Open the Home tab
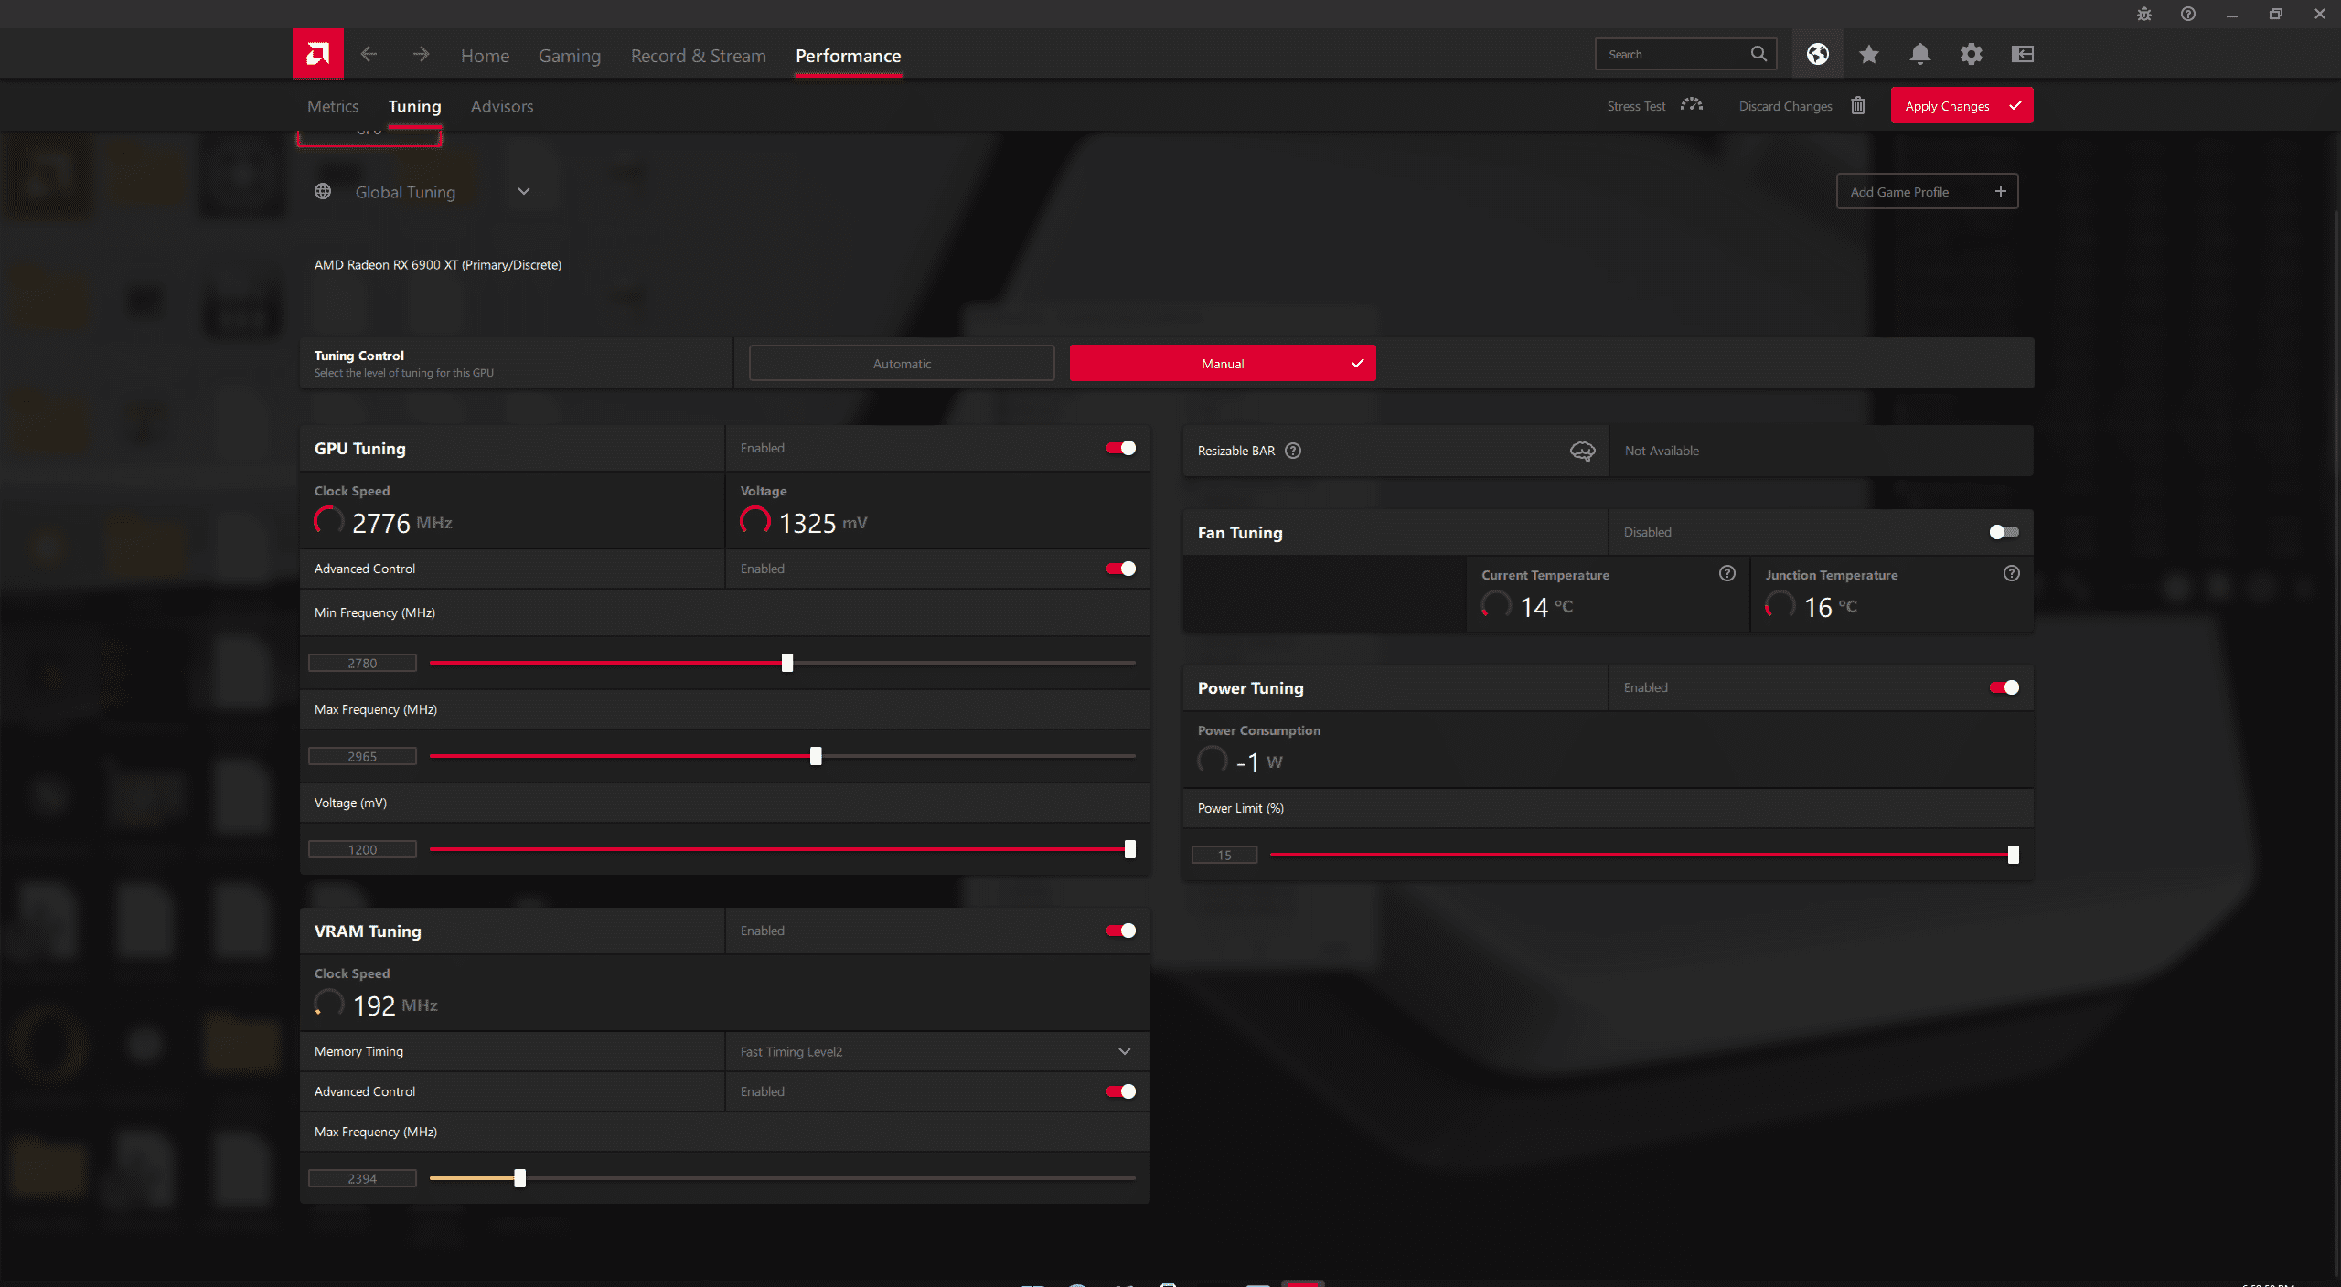Viewport: 2341px width, 1287px height. point(485,56)
